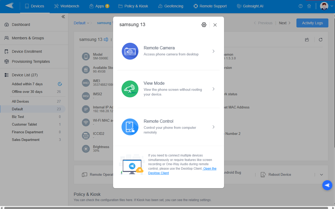
Task: Open GoInsight.AI tab
Action: [x=250, y=6]
